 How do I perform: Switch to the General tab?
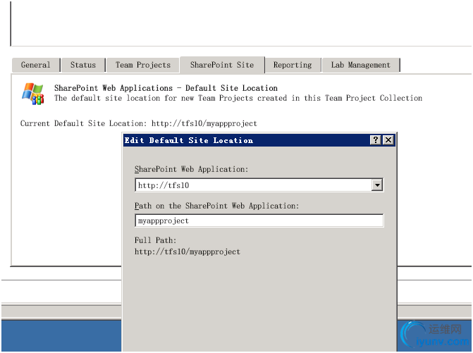[35, 65]
